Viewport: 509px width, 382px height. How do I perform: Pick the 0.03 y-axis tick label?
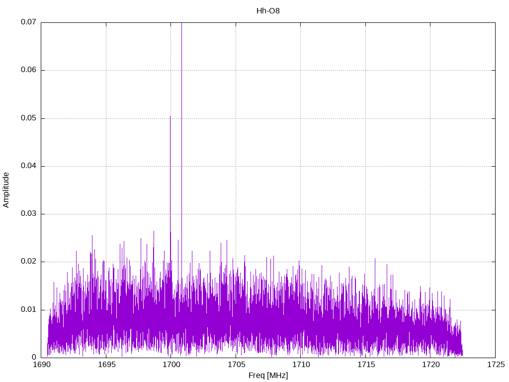pyautogui.click(x=29, y=214)
